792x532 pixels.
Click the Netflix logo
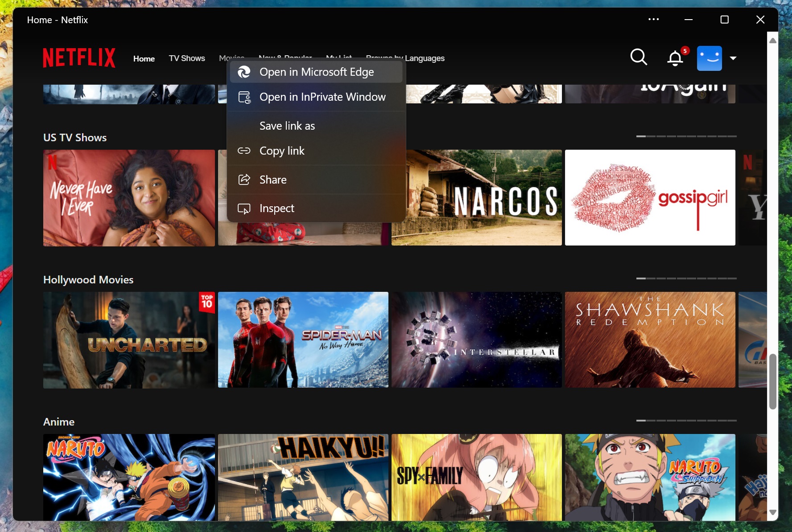point(79,57)
